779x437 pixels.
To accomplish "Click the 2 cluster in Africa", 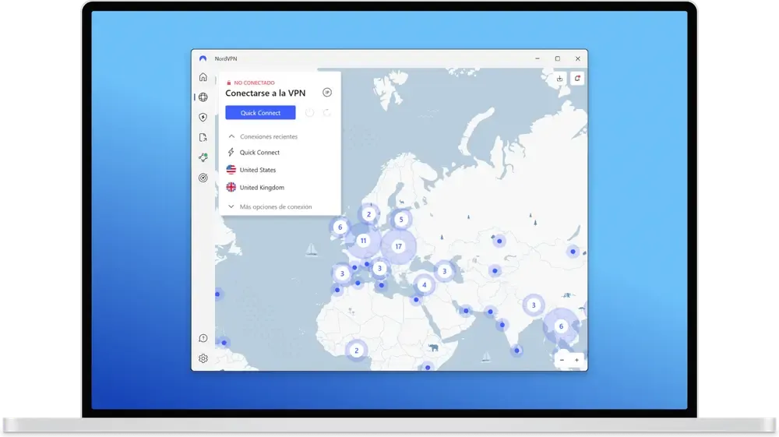I will [x=356, y=351].
